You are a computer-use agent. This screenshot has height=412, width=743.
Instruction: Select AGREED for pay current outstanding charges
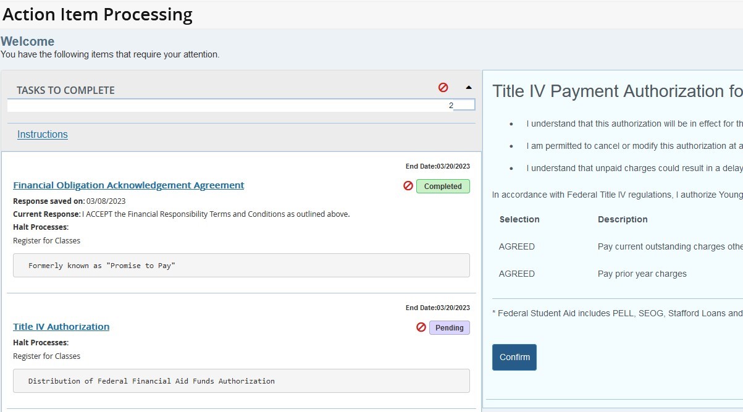(x=517, y=246)
